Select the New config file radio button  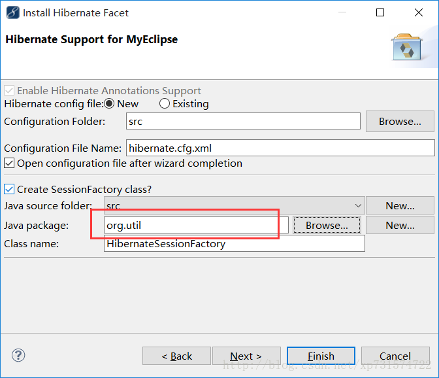(109, 104)
